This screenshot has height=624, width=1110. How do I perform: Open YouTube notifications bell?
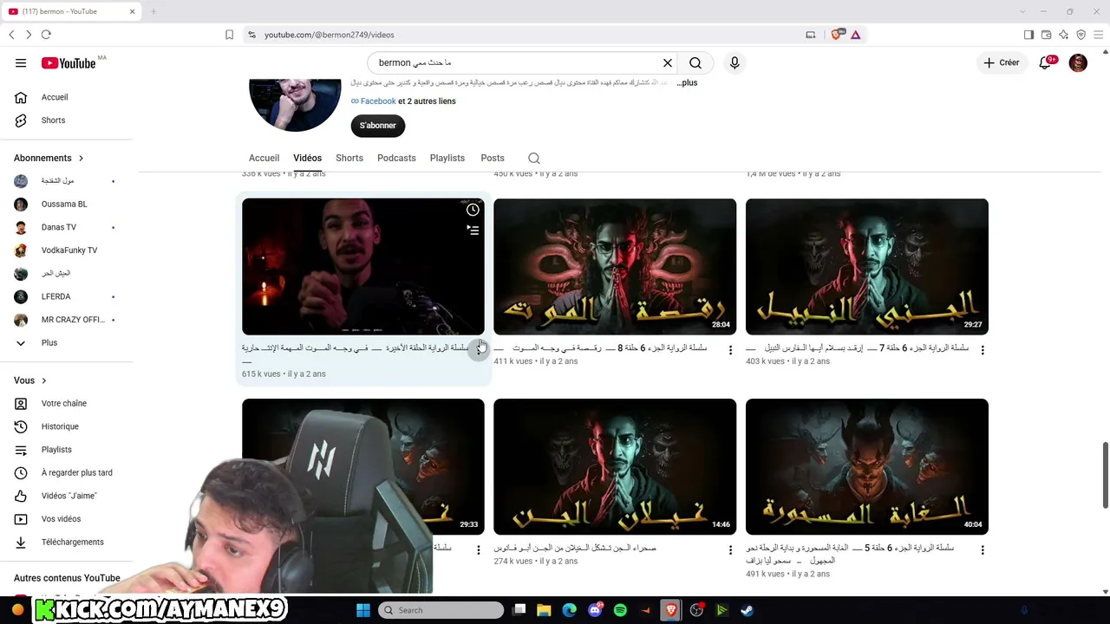click(1046, 62)
